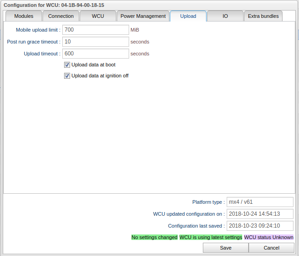Click the green No settings changed indicator
299x256 pixels.
(x=154, y=237)
